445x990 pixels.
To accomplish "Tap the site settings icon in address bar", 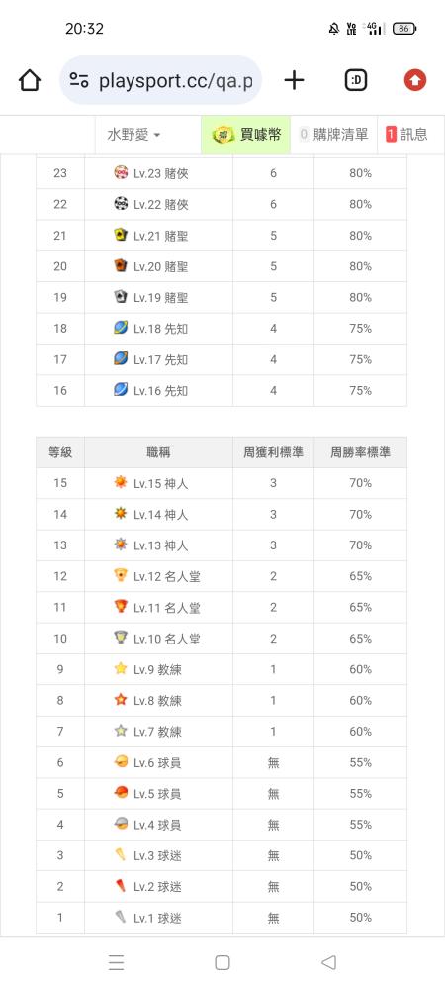I will tap(79, 80).
